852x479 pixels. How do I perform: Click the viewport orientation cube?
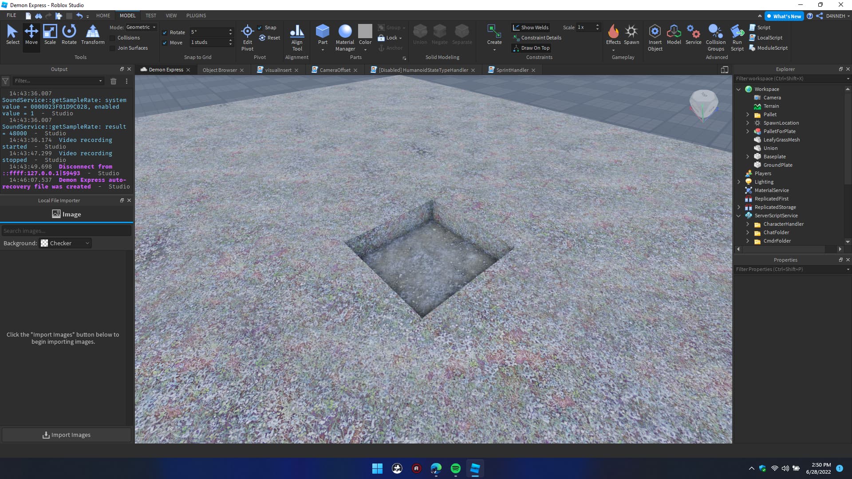[703, 105]
